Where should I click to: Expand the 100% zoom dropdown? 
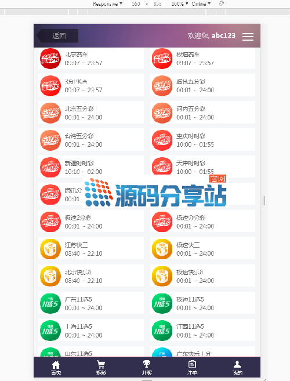180,3
